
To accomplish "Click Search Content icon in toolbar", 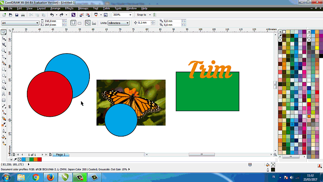I will click(73, 15).
